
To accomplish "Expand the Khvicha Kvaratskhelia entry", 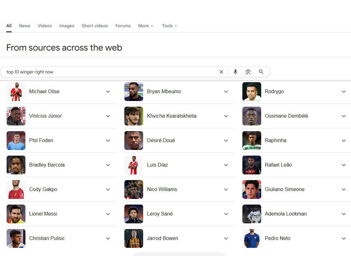I will tap(226, 116).
